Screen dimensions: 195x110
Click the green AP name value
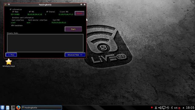tap(15, 14)
